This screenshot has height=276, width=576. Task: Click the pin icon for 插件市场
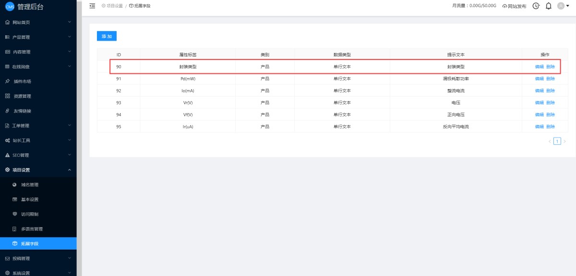(x=7, y=81)
